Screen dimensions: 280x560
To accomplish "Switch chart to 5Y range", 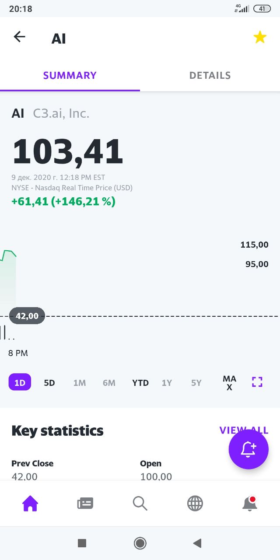I will 196,383.
